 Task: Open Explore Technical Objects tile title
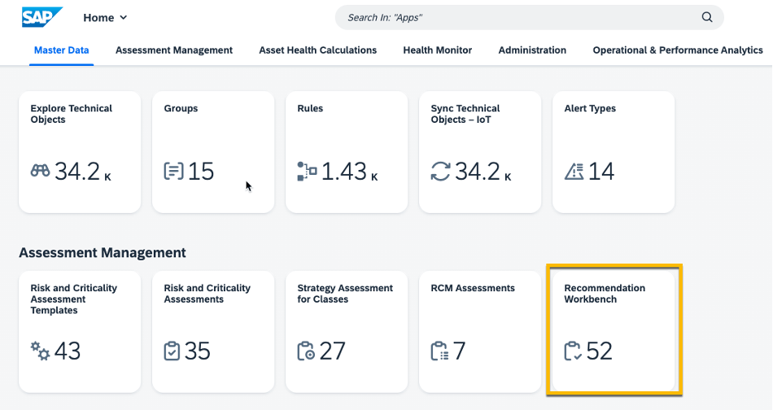click(x=72, y=114)
